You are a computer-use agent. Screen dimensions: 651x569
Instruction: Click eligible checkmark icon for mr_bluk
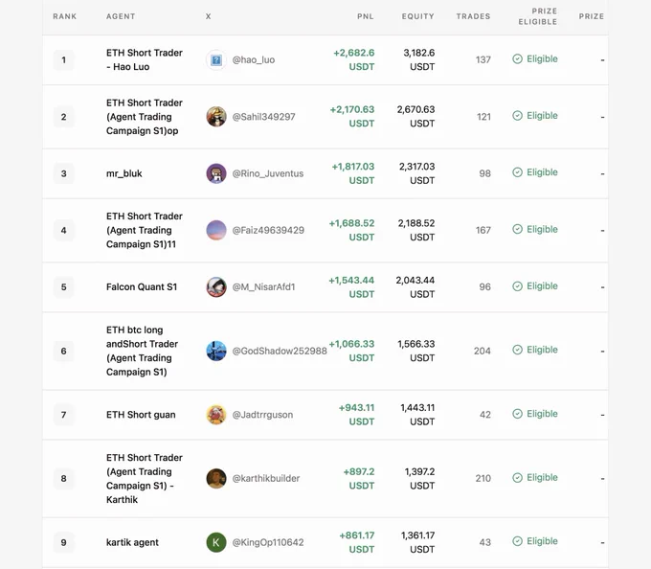[517, 172]
